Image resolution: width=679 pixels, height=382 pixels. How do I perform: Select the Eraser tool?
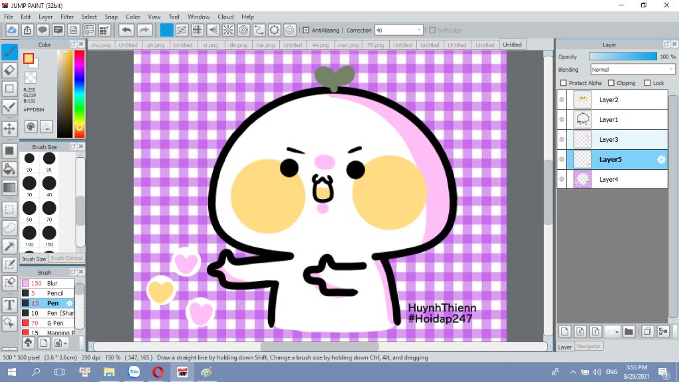point(9,70)
